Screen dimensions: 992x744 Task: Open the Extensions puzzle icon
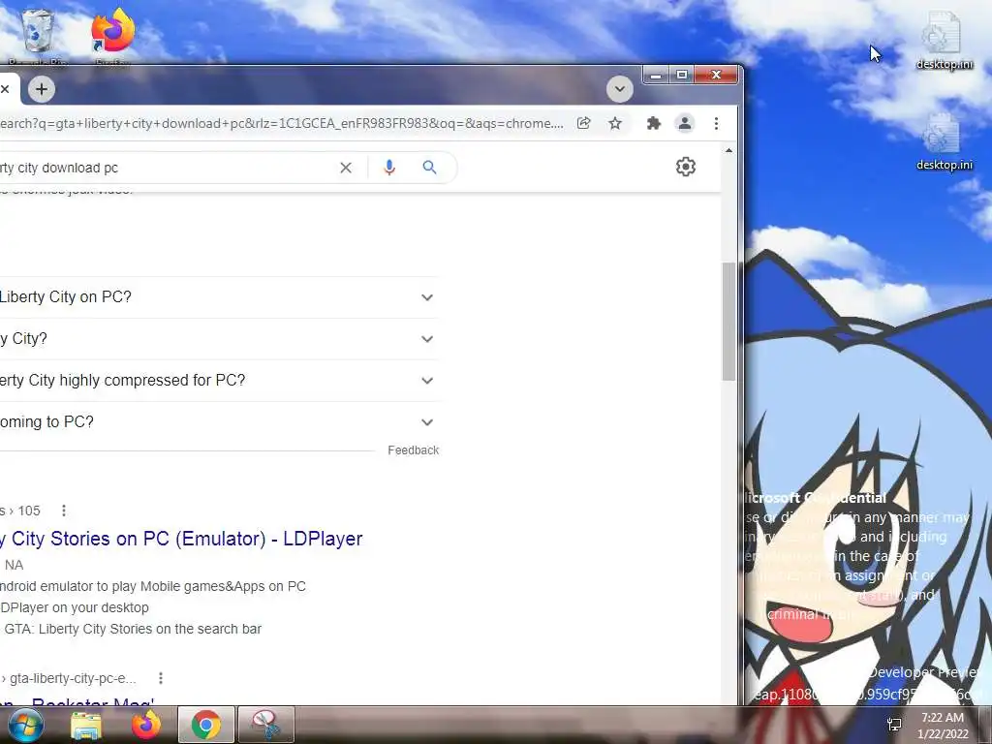(654, 123)
